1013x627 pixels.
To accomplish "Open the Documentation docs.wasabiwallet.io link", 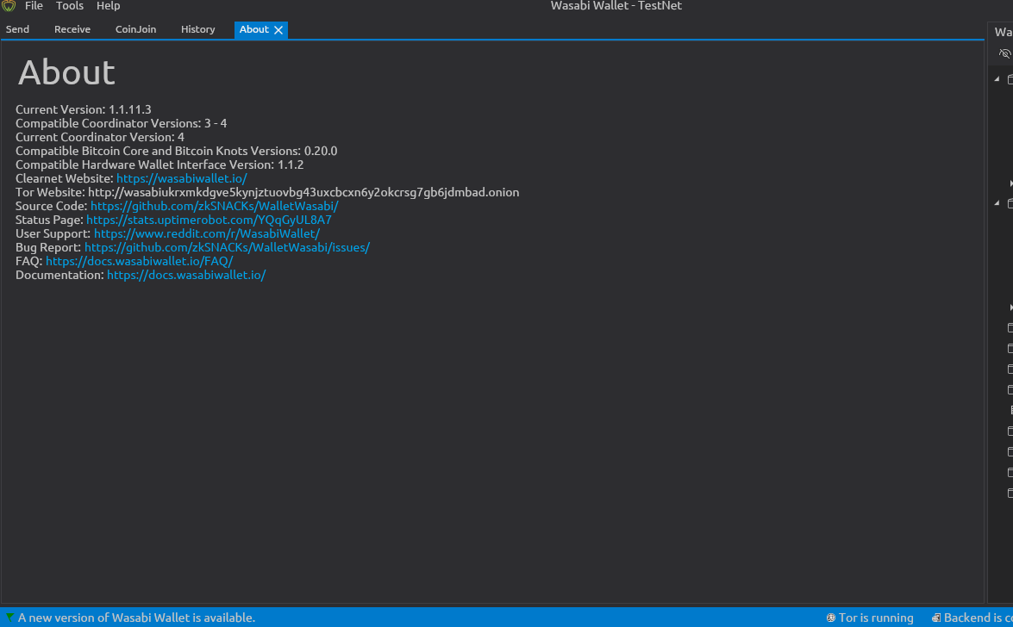I will (x=186, y=275).
